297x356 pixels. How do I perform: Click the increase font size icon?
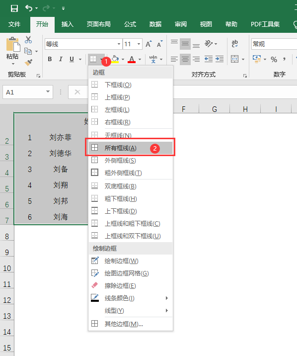[x=148, y=44]
